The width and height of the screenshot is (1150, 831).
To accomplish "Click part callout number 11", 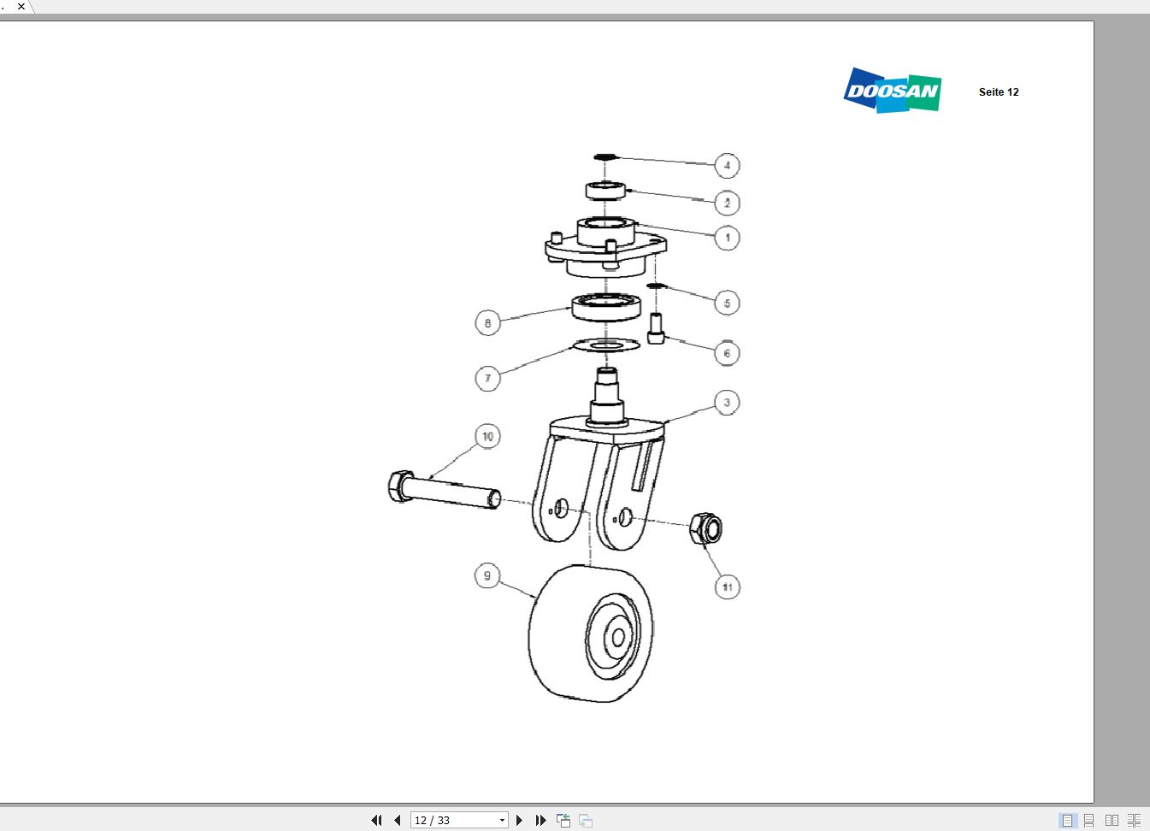I will [x=727, y=587].
